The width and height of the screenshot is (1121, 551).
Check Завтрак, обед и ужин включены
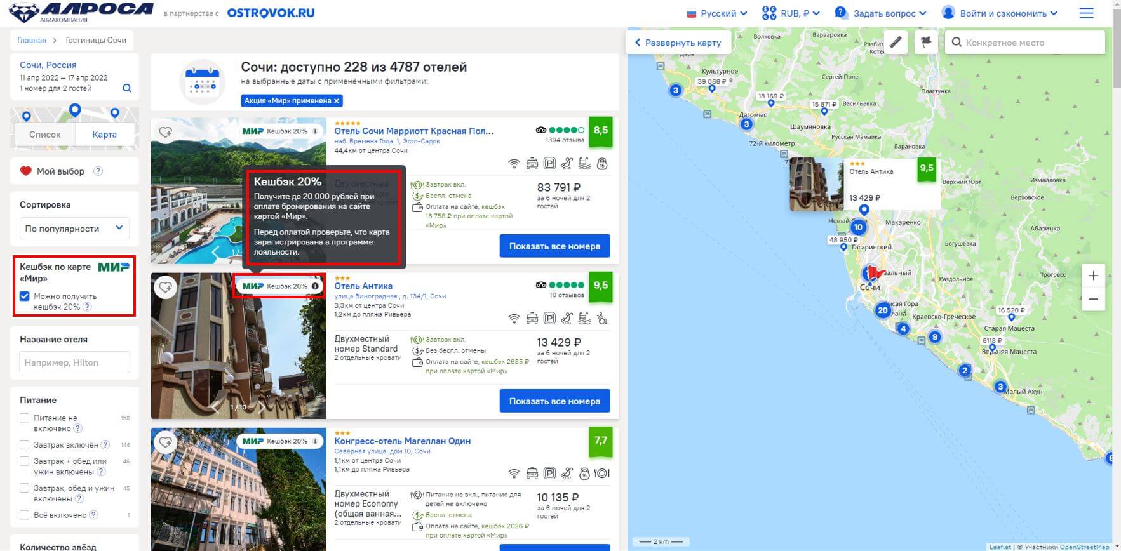coord(25,488)
